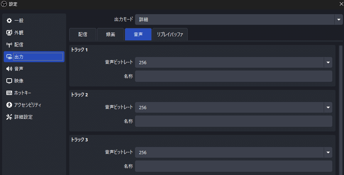The image size is (344, 175).
Task: Click the Track 1 name (名称) field
Action: (233, 76)
